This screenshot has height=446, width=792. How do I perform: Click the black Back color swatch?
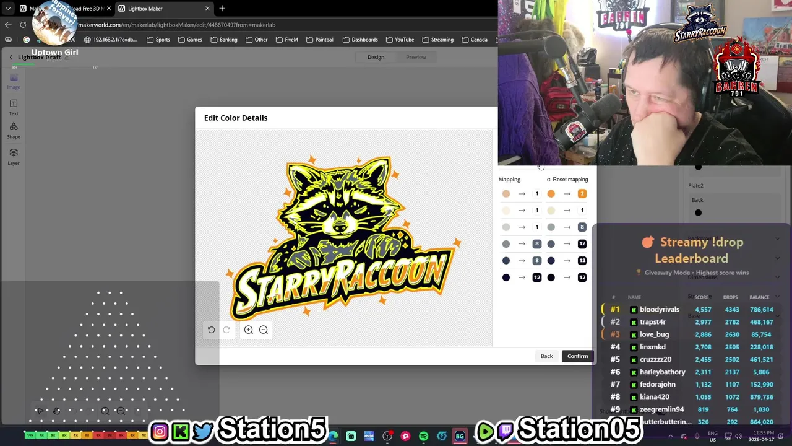click(698, 213)
